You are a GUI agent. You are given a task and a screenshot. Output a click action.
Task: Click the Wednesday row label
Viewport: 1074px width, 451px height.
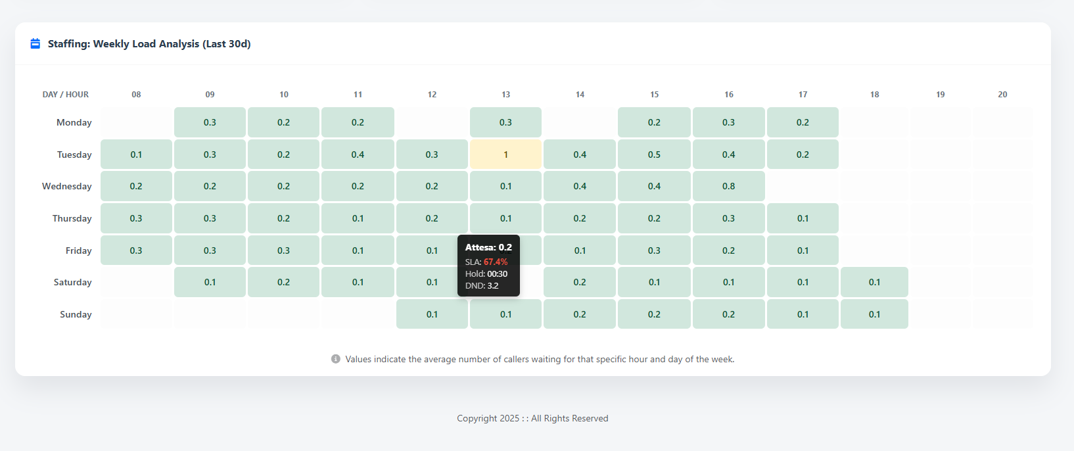[x=67, y=186]
